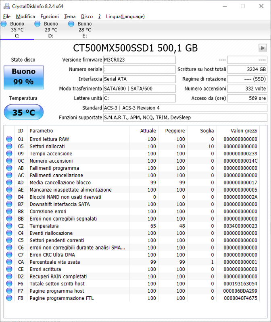This screenshot has width=271, height=322.
Task: Click the Attuale column header
Action: [144, 130]
